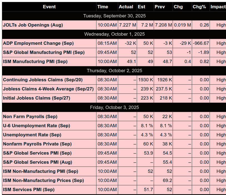Click Nonfarm Payrolls Private previous 38 K
The width and height of the screenshot is (226, 195).
[167, 144]
